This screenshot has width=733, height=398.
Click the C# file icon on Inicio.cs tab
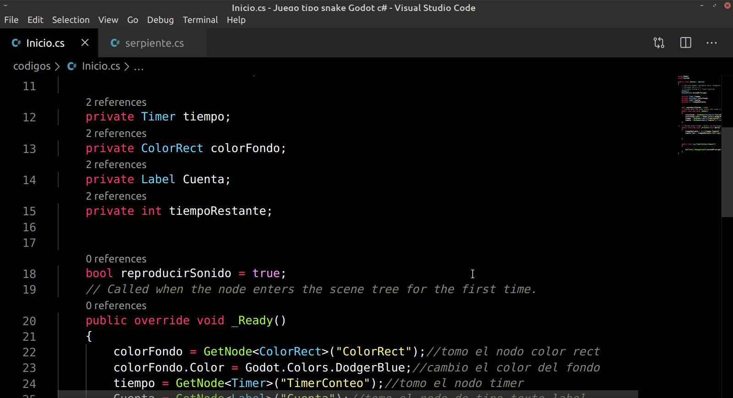click(16, 43)
